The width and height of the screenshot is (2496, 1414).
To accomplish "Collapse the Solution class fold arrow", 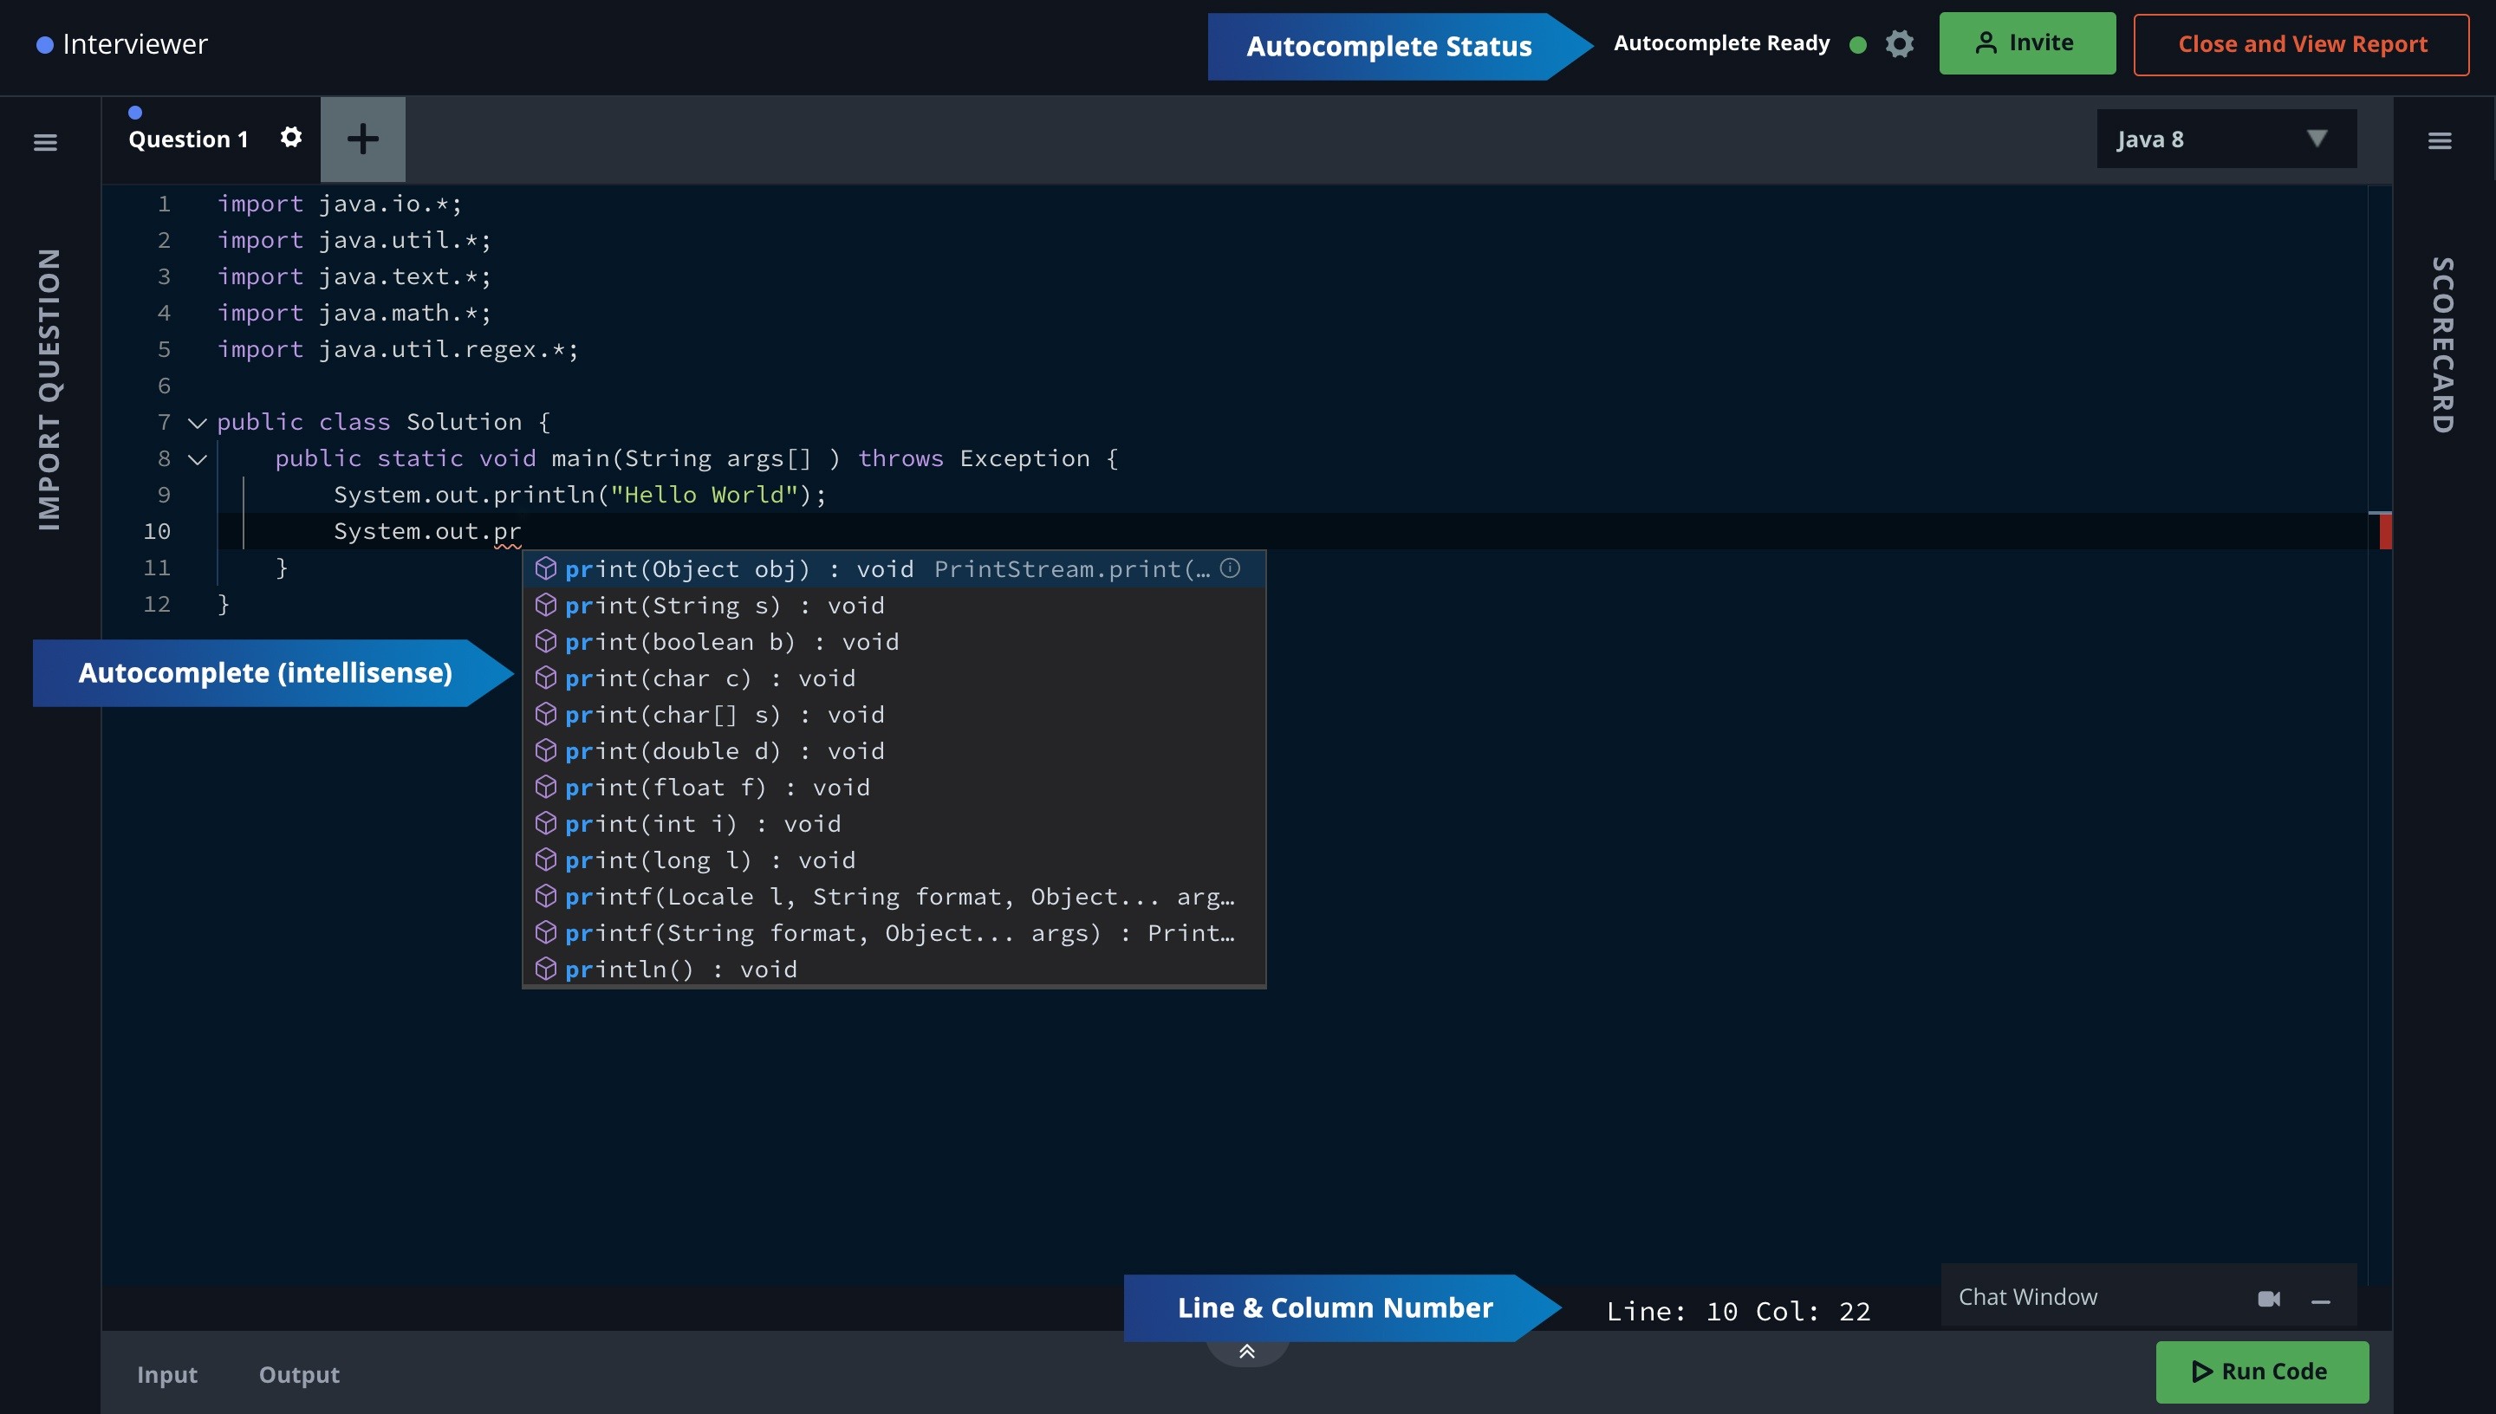I will tap(197, 423).
